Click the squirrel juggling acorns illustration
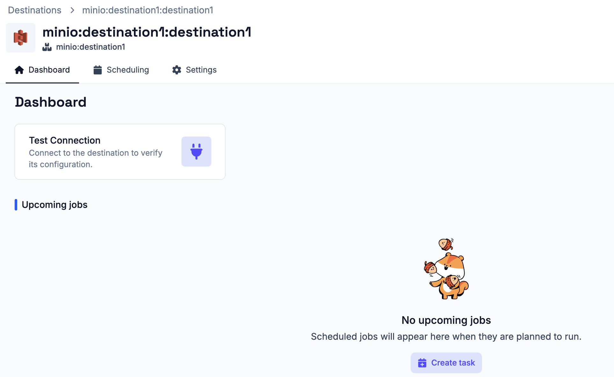The image size is (614, 377). point(446,269)
